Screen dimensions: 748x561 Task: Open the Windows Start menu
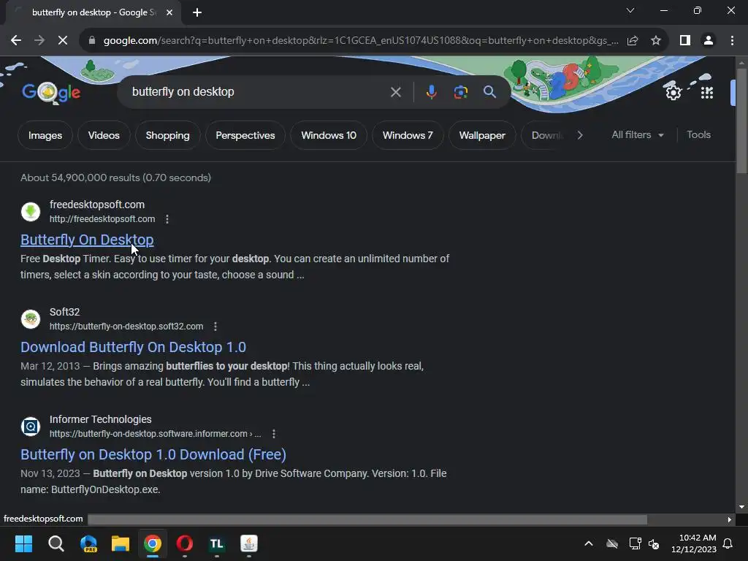coord(23,543)
